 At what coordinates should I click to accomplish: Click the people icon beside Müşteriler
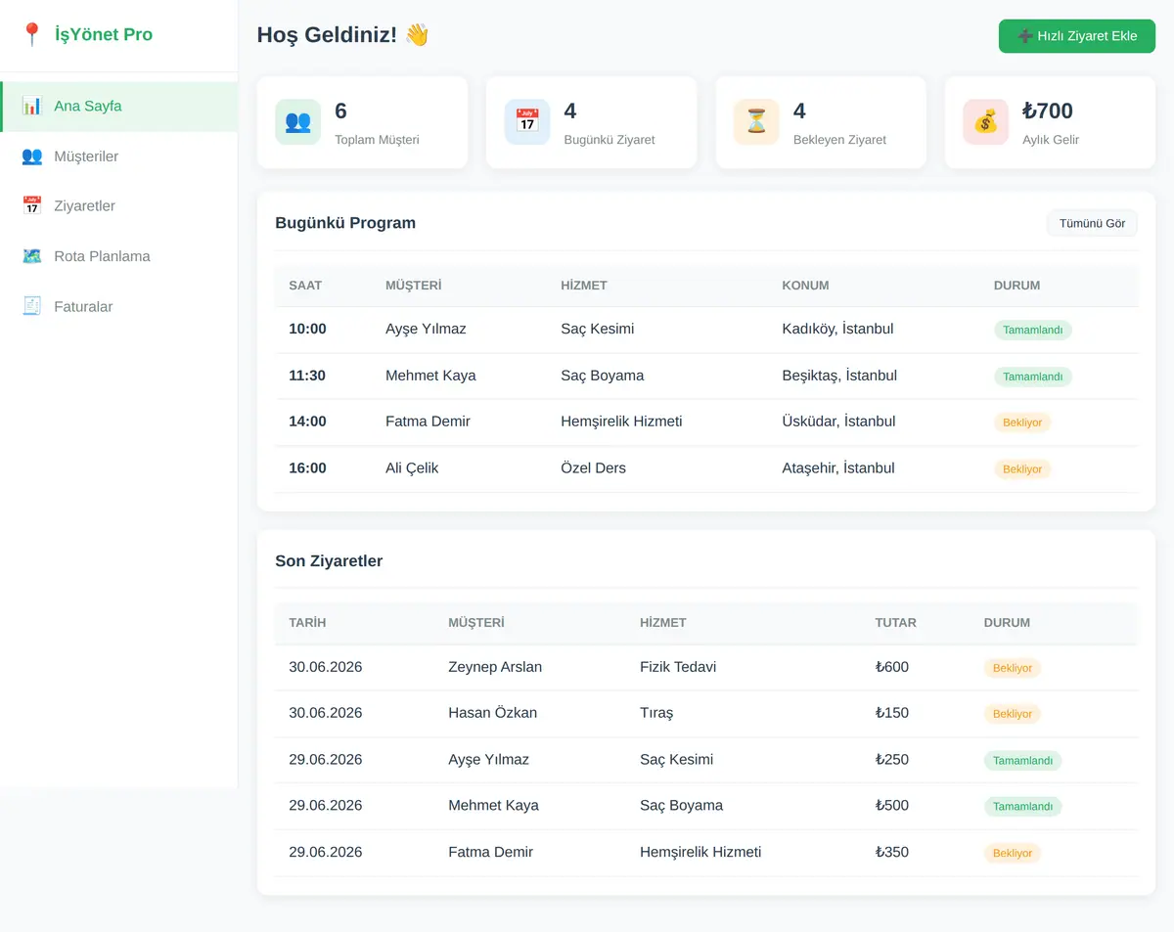tap(32, 156)
